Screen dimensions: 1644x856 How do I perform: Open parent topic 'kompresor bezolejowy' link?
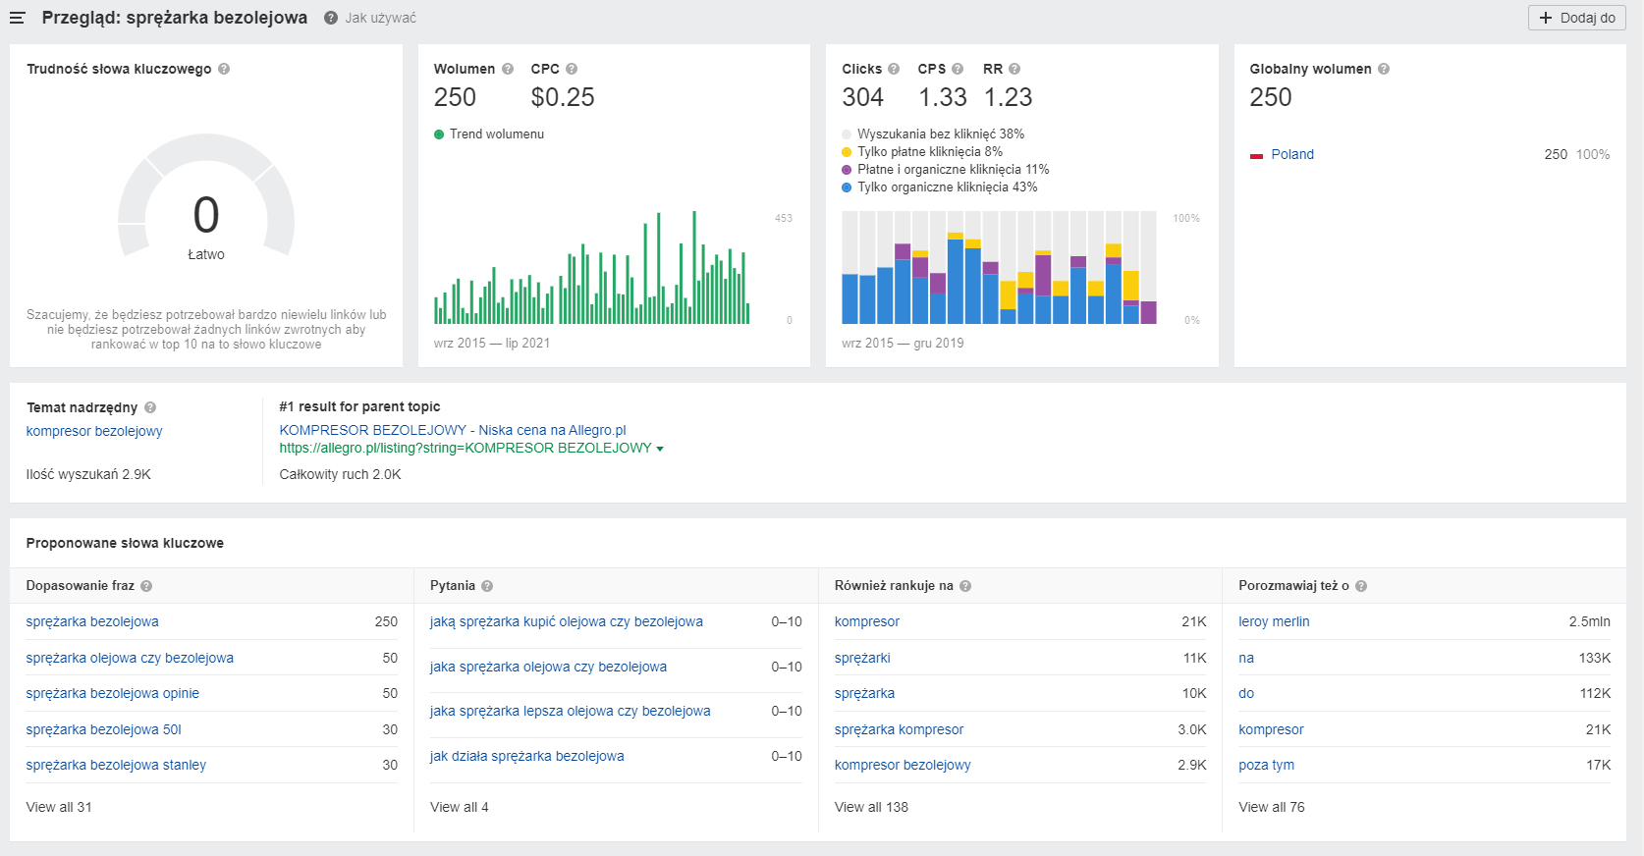pyautogui.click(x=94, y=431)
